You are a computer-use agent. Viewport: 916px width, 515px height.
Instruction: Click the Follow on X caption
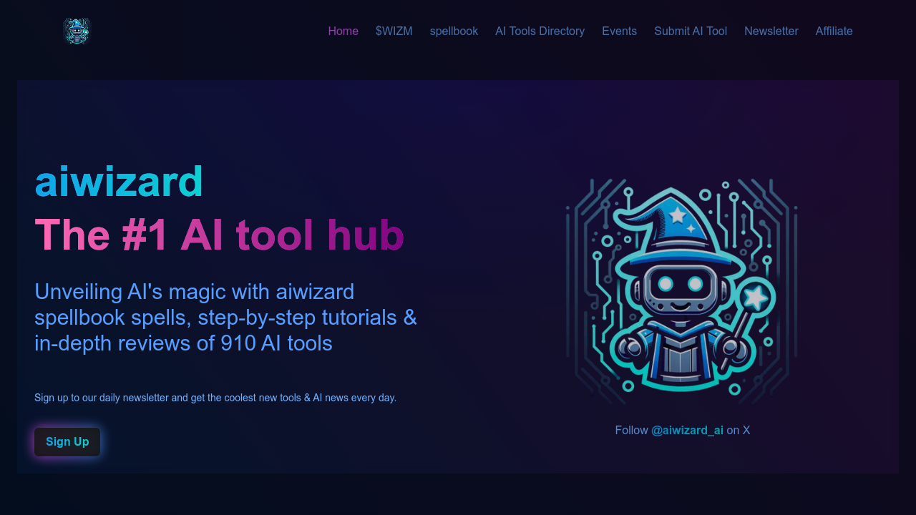682,430
